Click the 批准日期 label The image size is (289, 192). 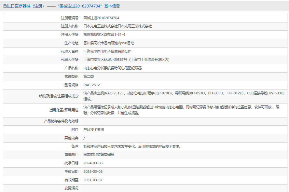tap(71, 163)
